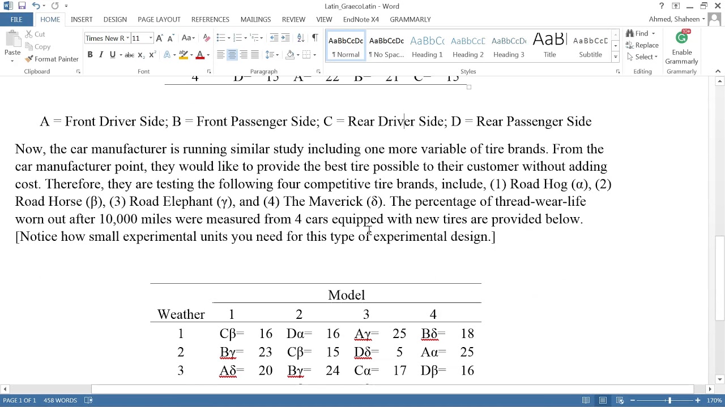The width and height of the screenshot is (725, 407).
Task: Click the 458 WORDS count in status bar
Action: pos(60,400)
